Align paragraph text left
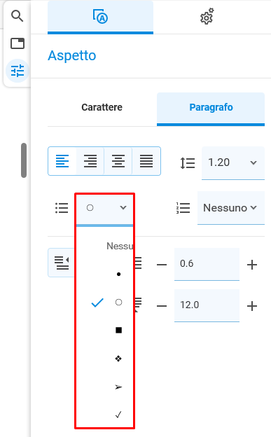This screenshot has width=271, height=437. pyautogui.click(x=62, y=161)
